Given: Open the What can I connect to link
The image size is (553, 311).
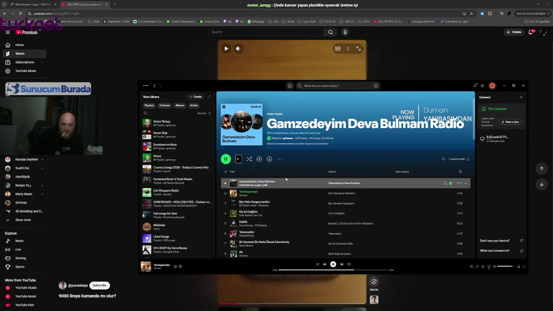Looking at the screenshot, I should (502, 251).
